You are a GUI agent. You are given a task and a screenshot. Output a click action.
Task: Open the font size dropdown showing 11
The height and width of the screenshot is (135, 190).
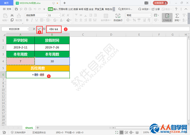point(59,15)
